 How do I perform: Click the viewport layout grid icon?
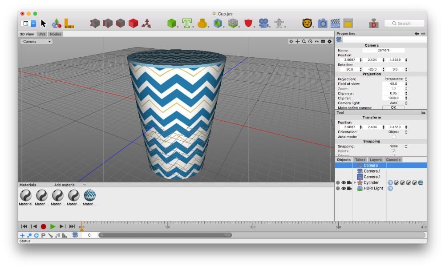(x=323, y=41)
